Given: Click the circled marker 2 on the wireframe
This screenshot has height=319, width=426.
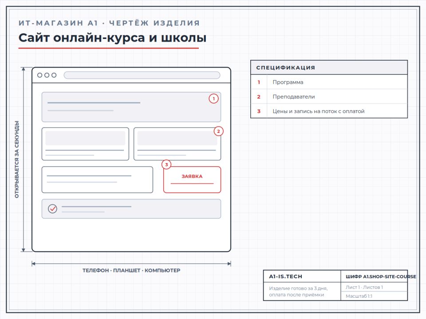Looking at the screenshot, I should pyautogui.click(x=218, y=131).
